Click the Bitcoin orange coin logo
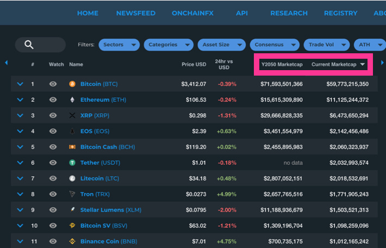The image size is (386, 248). click(72, 84)
